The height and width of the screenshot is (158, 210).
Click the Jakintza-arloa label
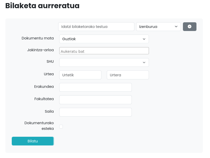[40, 50]
